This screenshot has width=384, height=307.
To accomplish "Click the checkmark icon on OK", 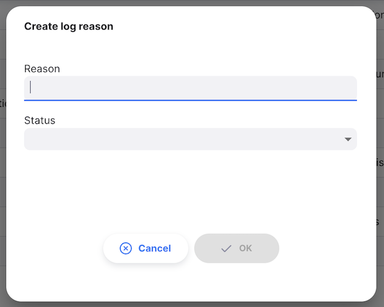I will [x=226, y=248].
